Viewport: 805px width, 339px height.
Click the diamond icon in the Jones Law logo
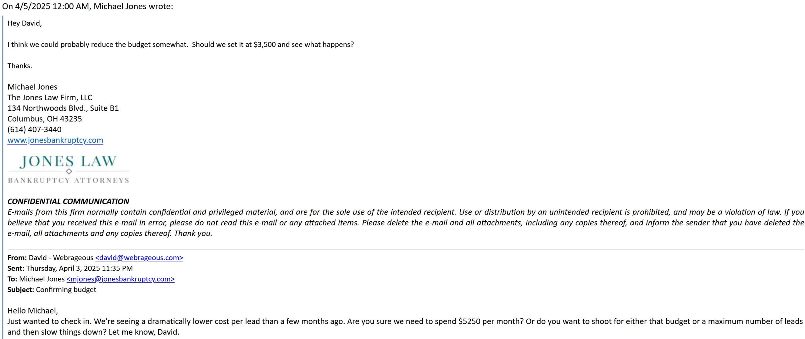click(69, 171)
